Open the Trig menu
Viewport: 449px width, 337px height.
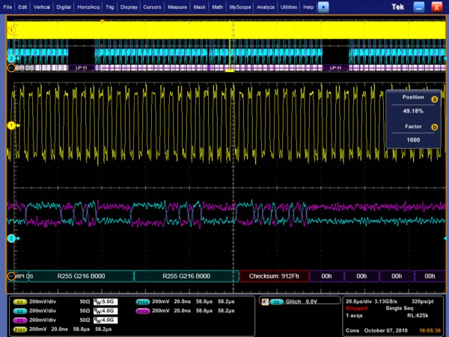point(110,7)
